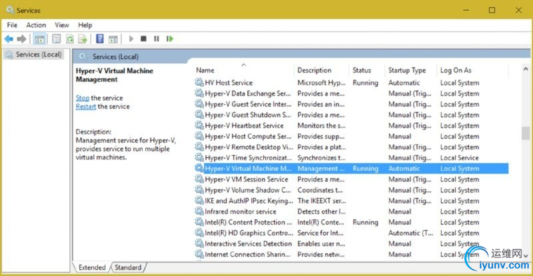Screen dimensions: 533x276
Task: Click gear icon of IKE and AuthIP IPsec Keying
Action: click(x=199, y=201)
